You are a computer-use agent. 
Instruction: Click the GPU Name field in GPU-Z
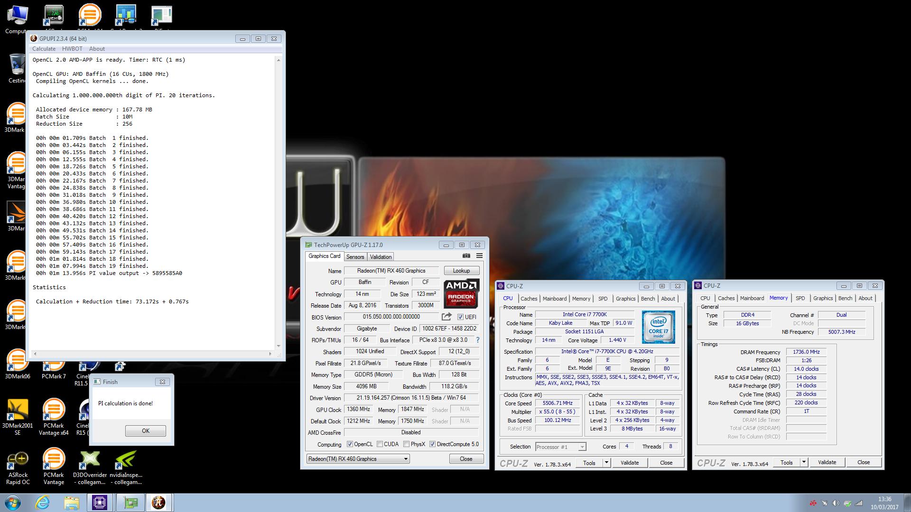pos(391,271)
